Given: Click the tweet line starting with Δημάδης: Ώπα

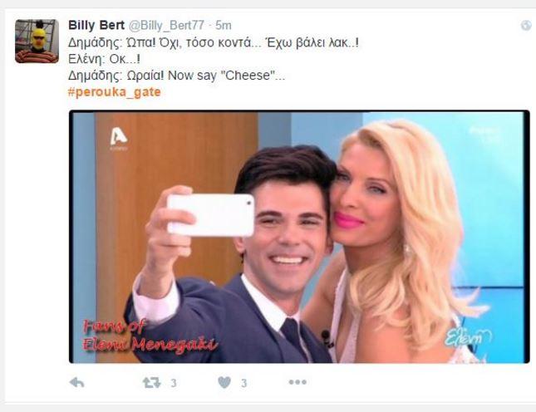Looking at the screenshot, I should [x=214, y=42].
